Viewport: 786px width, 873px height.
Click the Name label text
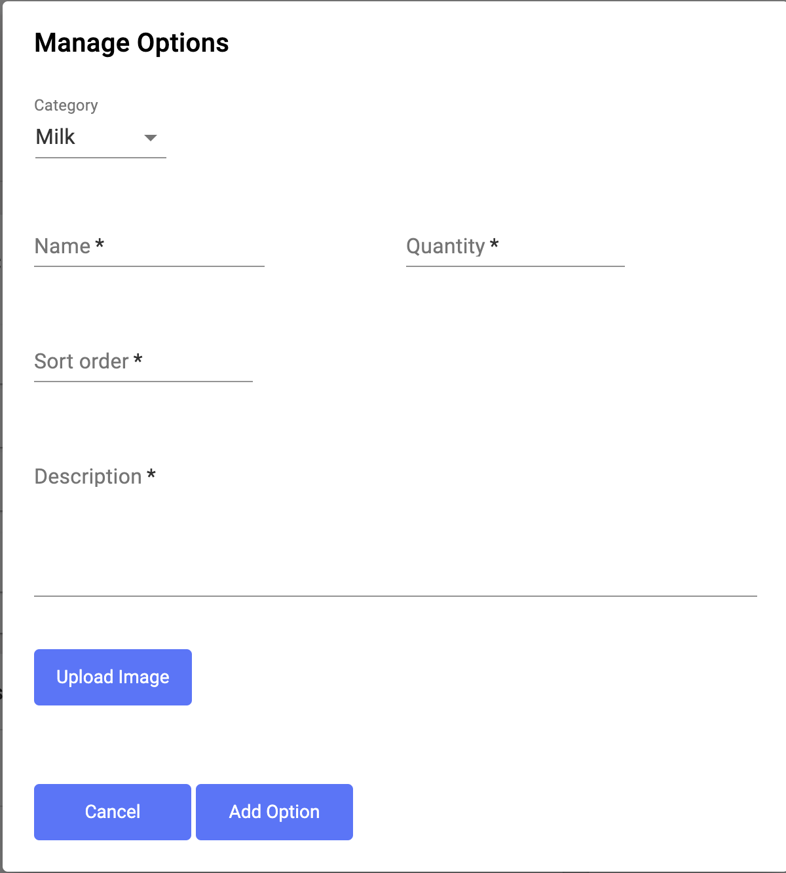coord(62,246)
